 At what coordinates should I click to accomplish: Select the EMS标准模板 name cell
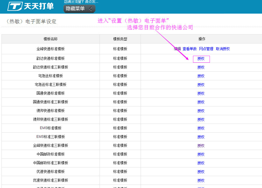click(x=50, y=128)
